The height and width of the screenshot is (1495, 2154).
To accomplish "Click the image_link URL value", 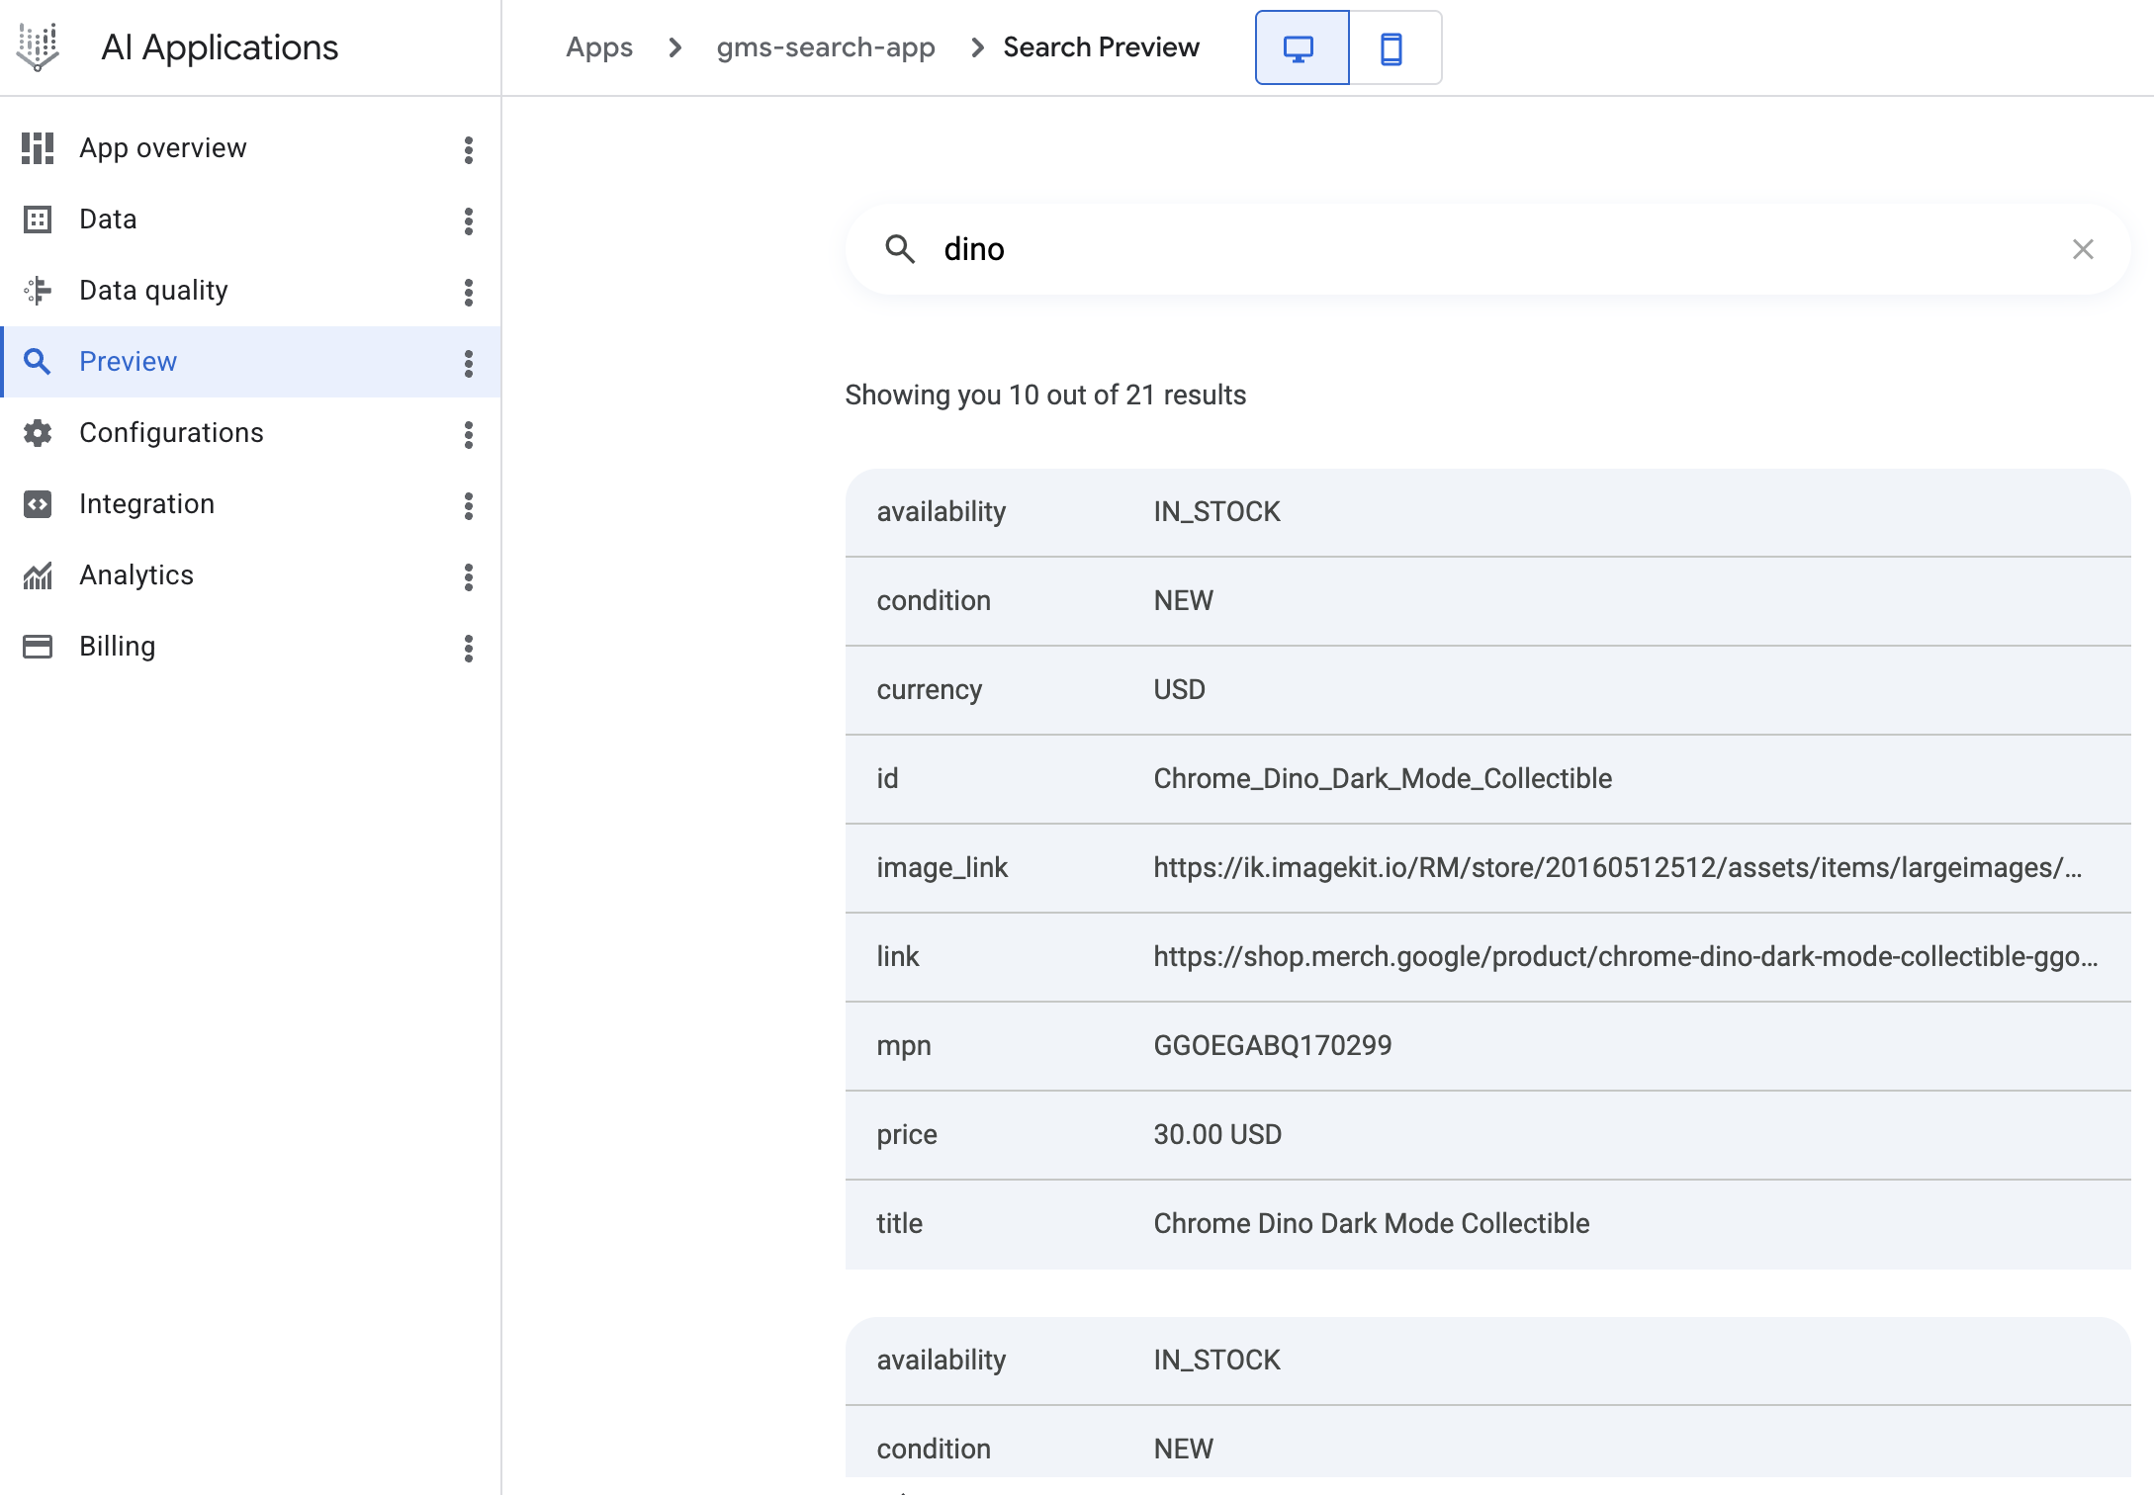I will pos(1618,868).
